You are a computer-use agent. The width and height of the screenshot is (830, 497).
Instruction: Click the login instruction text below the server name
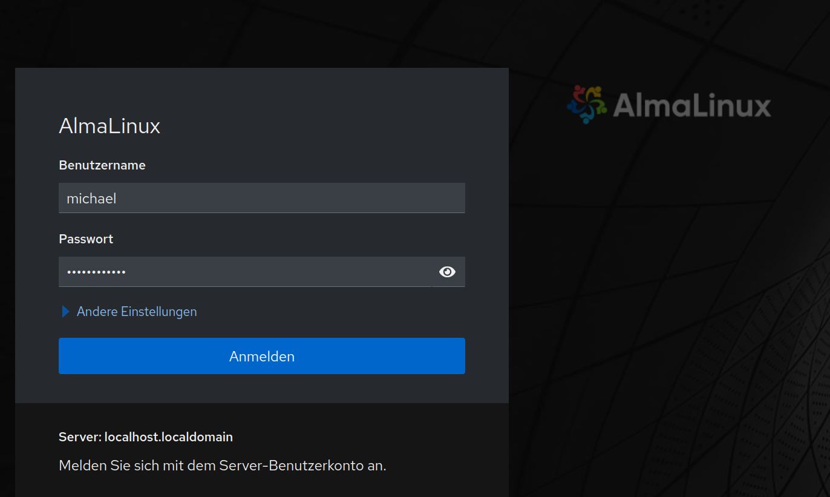tap(221, 465)
